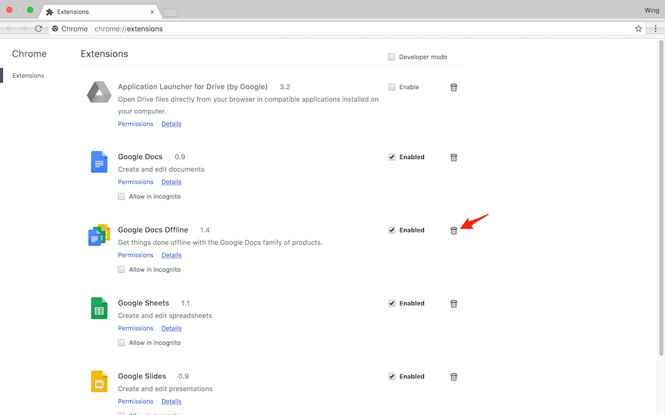Open Details for Google Docs Offline
This screenshot has width=665, height=415.
tap(171, 255)
